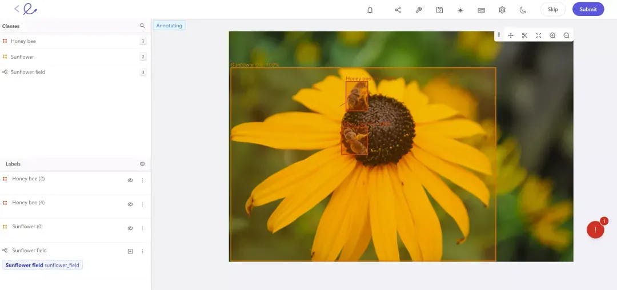Zoom in on the canvas
The image size is (617, 290).
click(552, 35)
